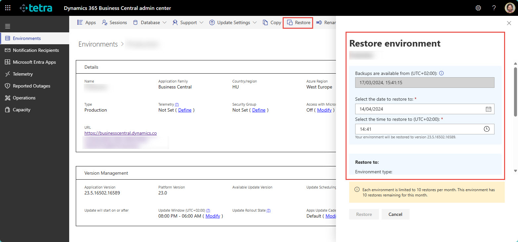Open the help question mark icon
The height and width of the screenshot is (242, 518).
pyautogui.click(x=494, y=8)
